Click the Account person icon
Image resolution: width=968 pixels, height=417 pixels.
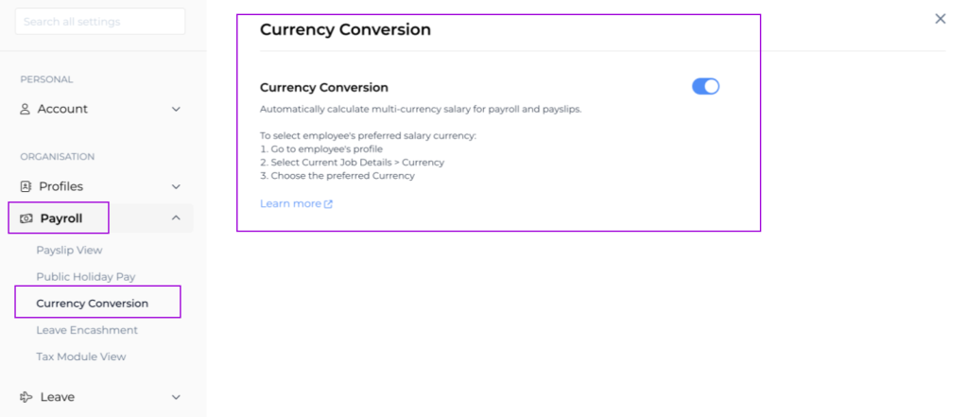26,109
